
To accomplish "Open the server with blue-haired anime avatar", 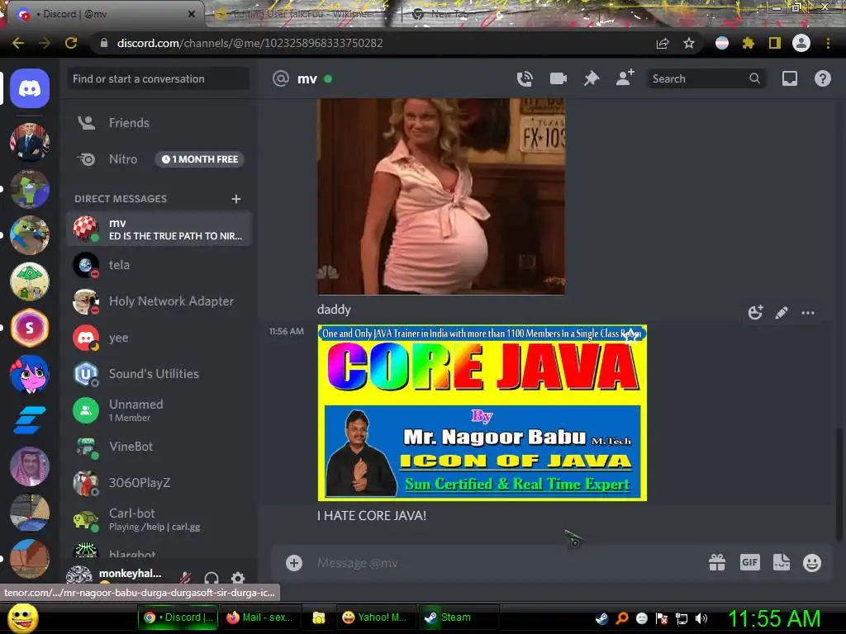I will pos(30,374).
